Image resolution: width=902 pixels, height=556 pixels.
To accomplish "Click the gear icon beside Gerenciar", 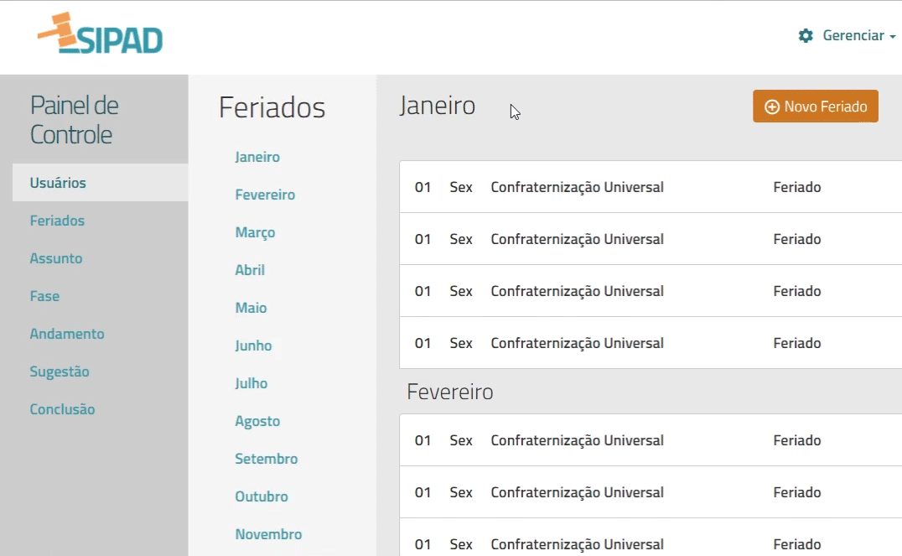I will (806, 36).
